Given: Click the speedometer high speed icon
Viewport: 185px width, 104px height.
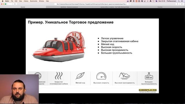Looking at the screenshot, I should click(x=101, y=76).
